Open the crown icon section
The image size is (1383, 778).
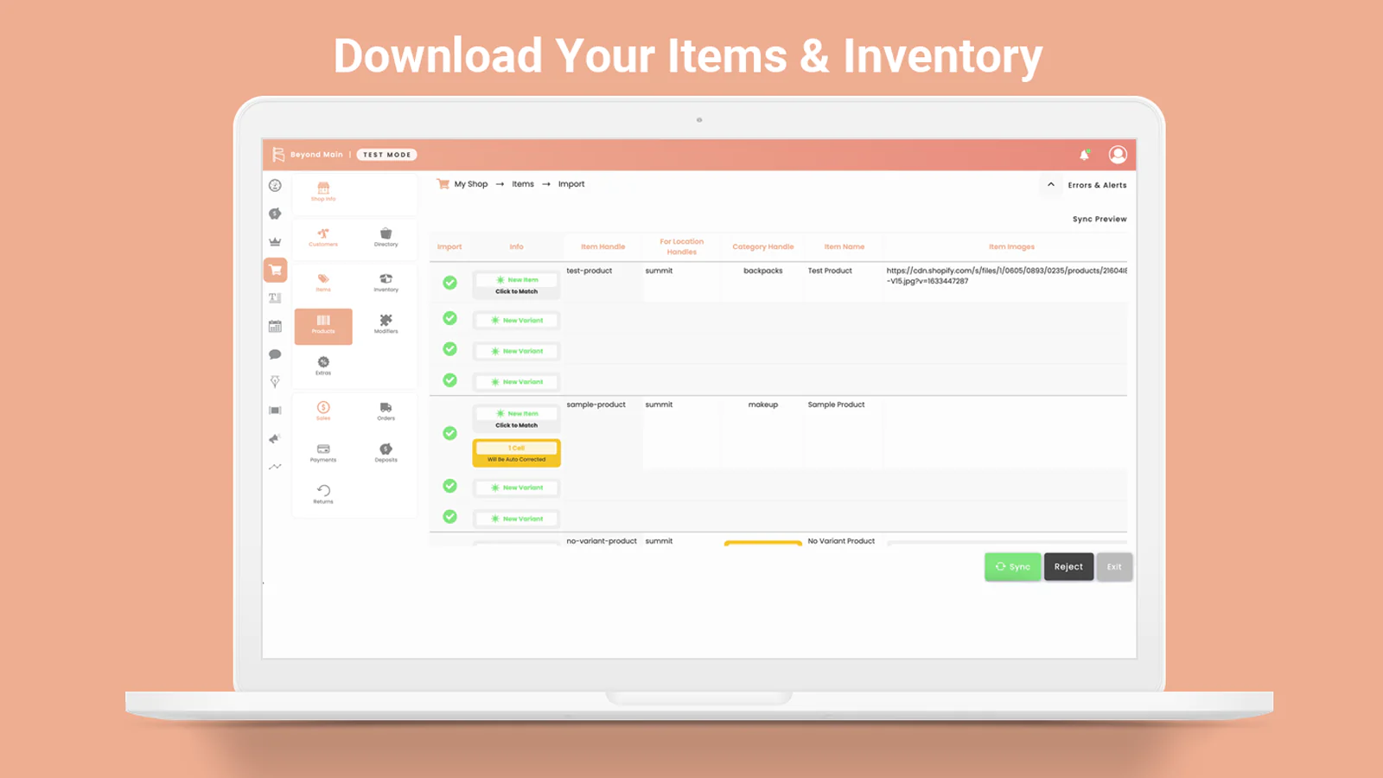275,242
